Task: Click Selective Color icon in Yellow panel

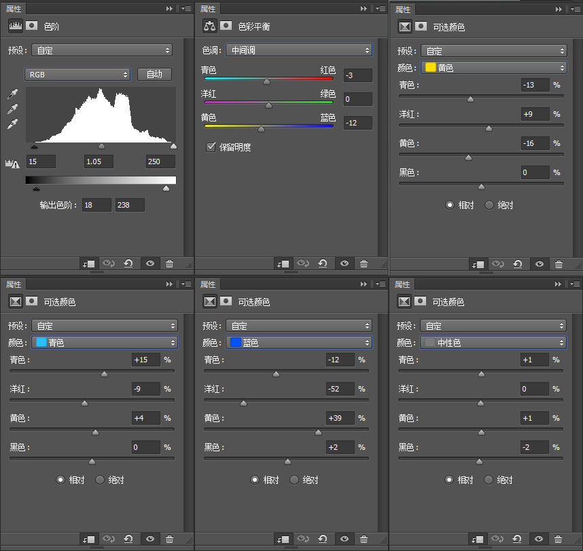Action: point(404,26)
